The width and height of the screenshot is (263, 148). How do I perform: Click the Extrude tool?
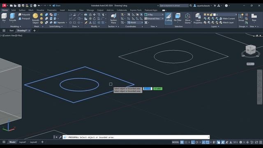pos(13,17)
